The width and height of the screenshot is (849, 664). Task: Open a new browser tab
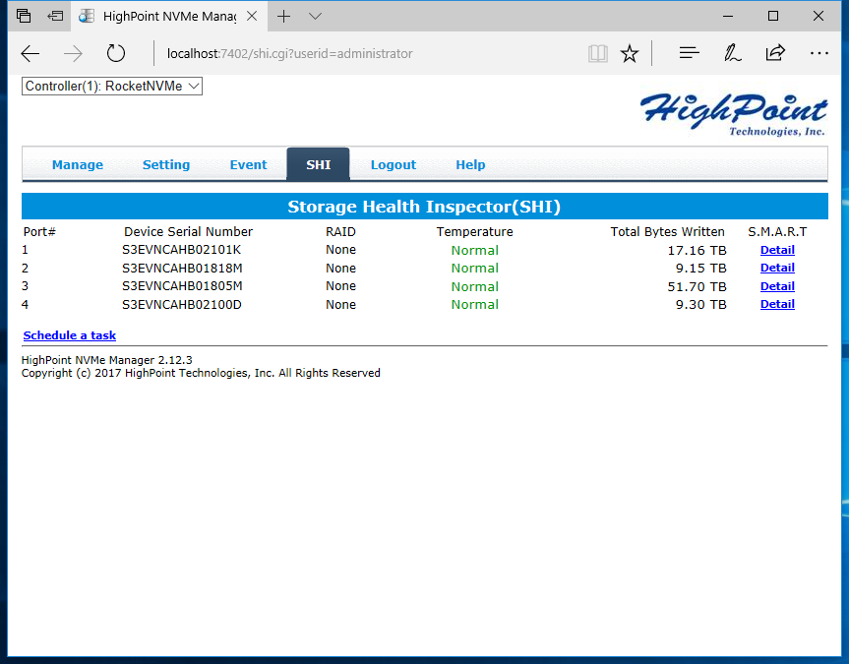pos(283,17)
